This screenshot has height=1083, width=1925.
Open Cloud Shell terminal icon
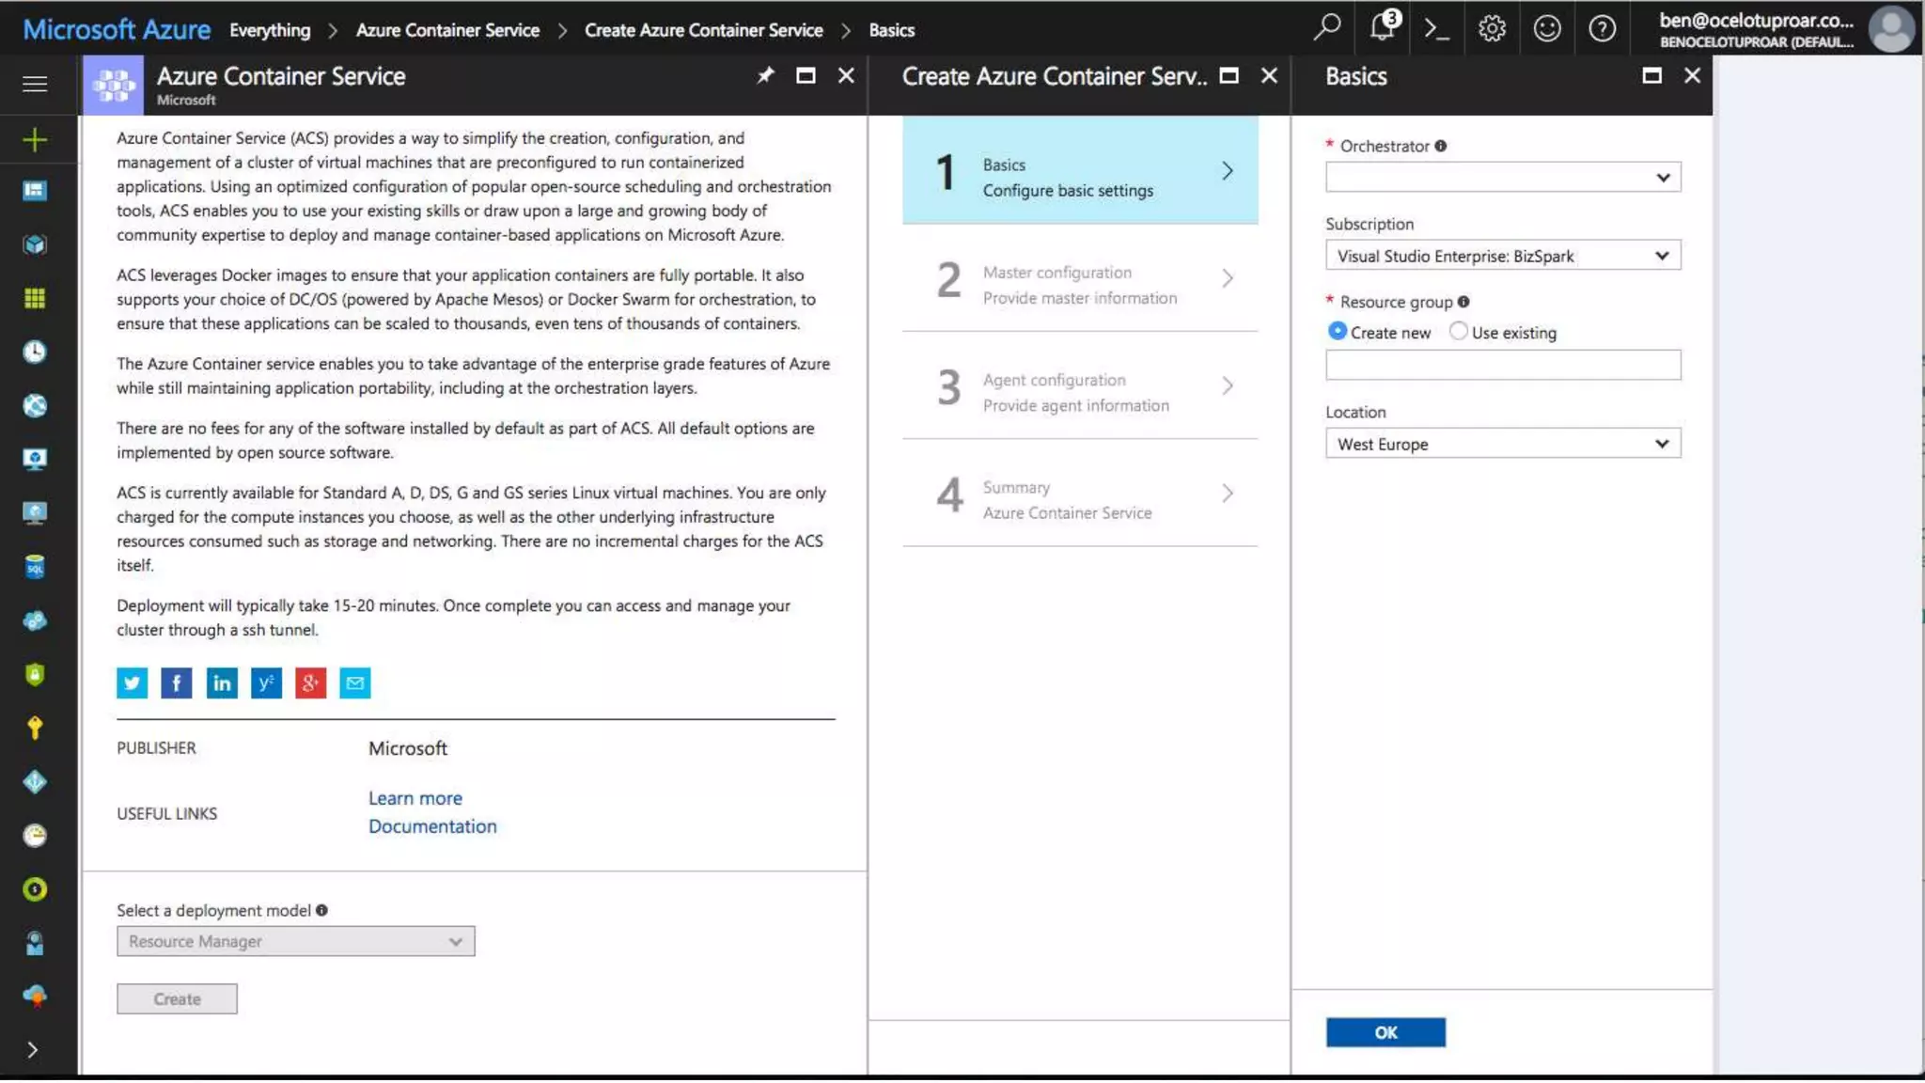click(x=1436, y=29)
